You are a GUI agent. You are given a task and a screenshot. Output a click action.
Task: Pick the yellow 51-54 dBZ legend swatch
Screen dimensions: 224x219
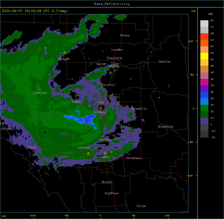204,56
